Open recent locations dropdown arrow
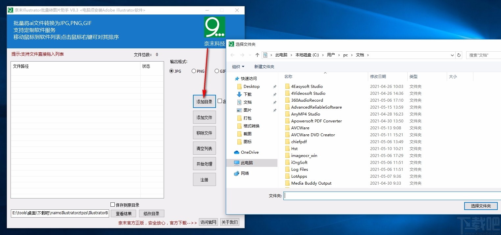The height and width of the screenshot is (235, 501). coord(250,55)
